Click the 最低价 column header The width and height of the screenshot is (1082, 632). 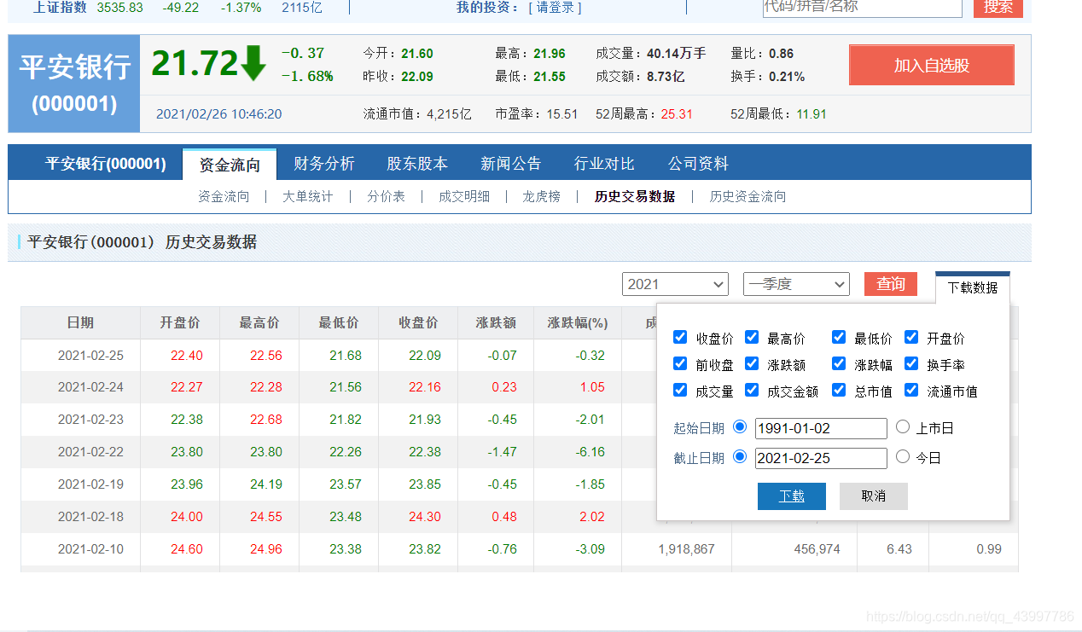[339, 322]
